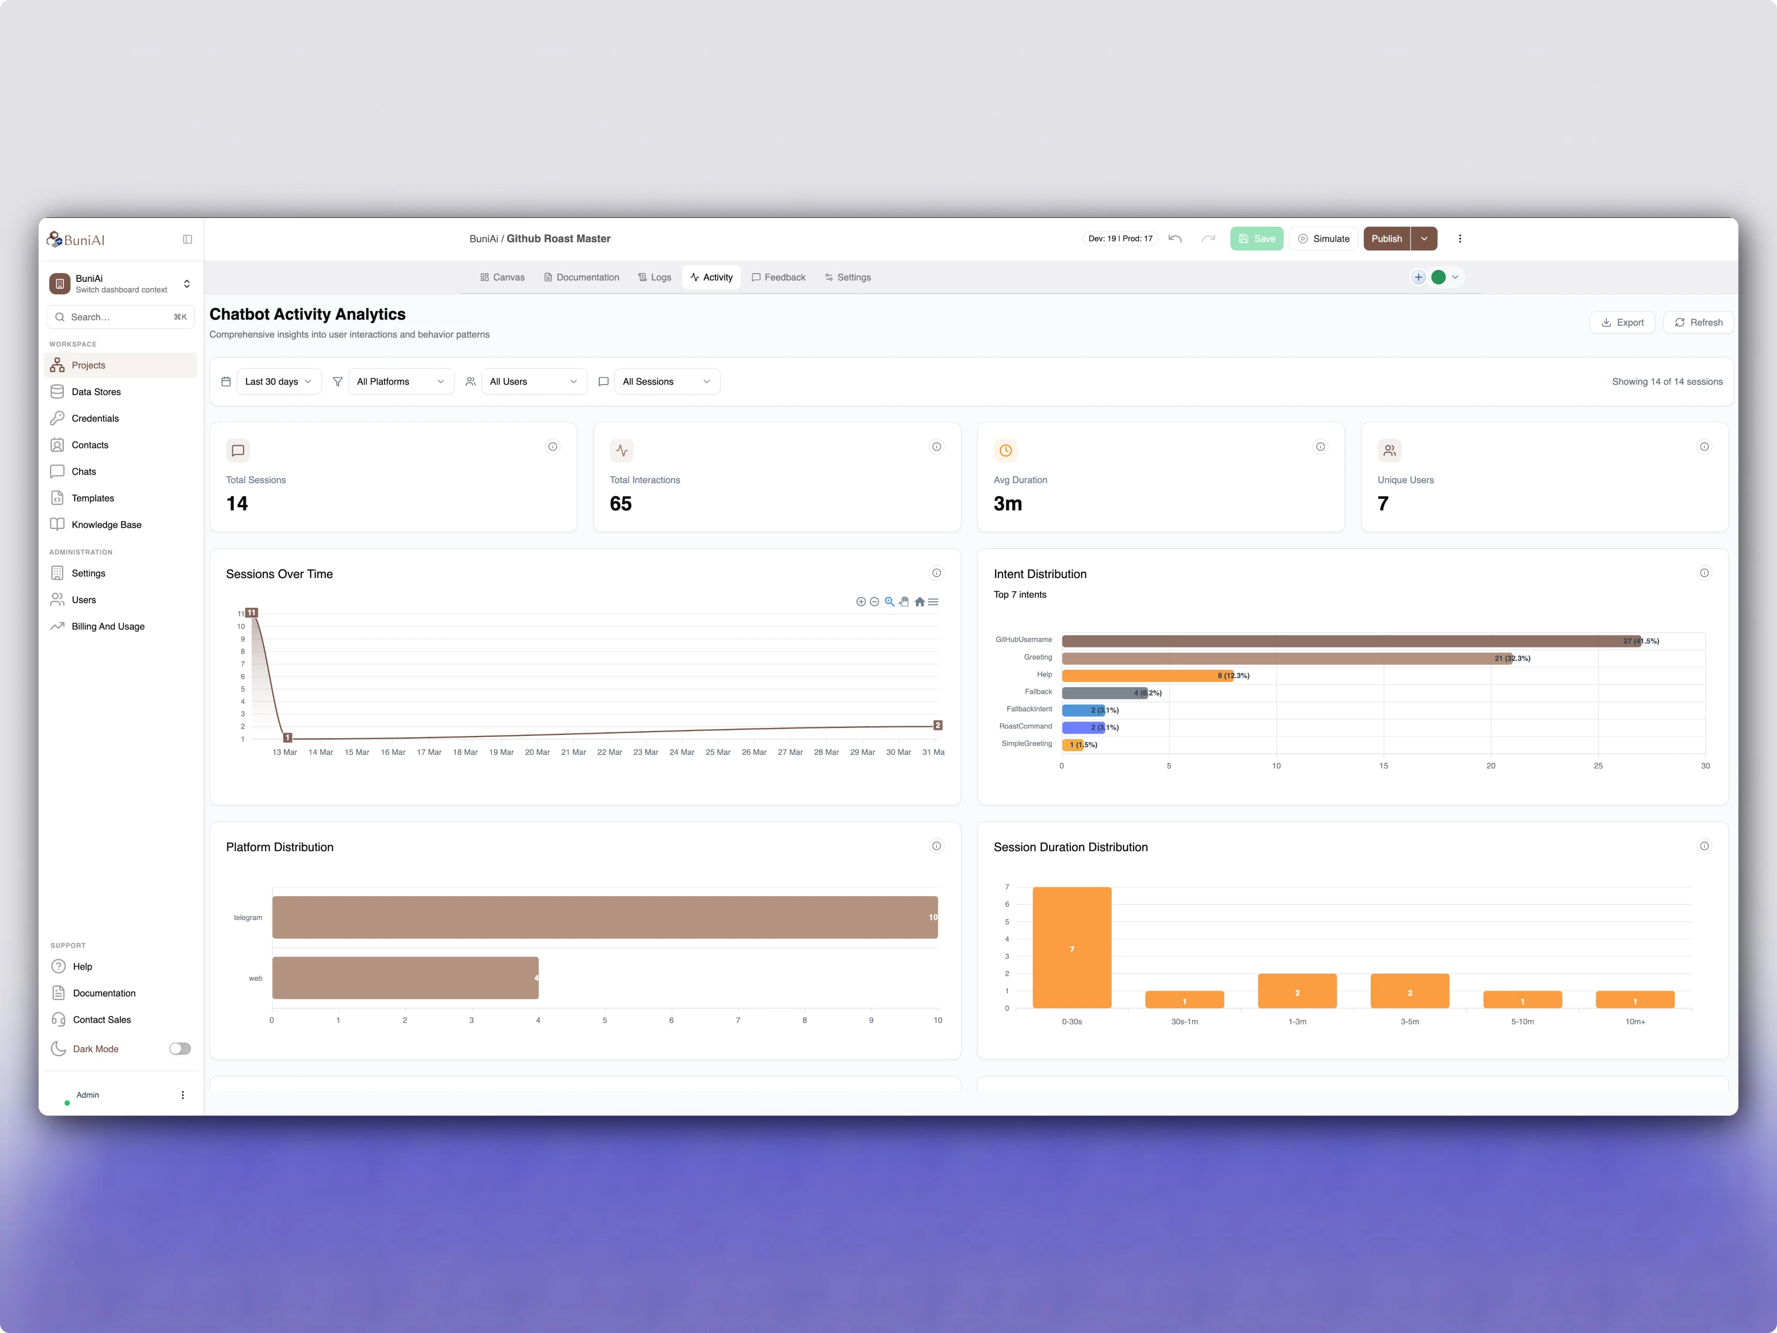The image size is (1777, 1333).
Task: Open the Last 30 days date range dropdown
Action: pyautogui.click(x=278, y=381)
